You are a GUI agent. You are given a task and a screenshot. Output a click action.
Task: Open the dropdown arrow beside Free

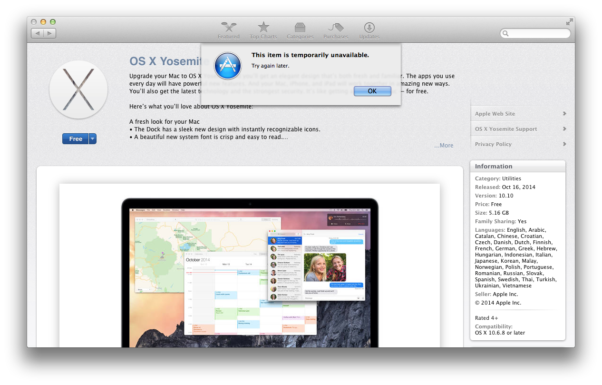click(x=93, y=139)
